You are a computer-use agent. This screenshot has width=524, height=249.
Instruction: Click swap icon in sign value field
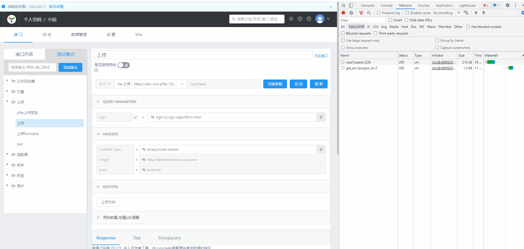[x=152, y=117]
